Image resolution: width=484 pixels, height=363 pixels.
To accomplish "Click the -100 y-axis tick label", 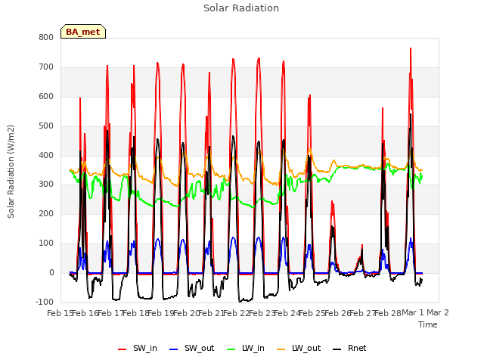I will pos(45,302).
